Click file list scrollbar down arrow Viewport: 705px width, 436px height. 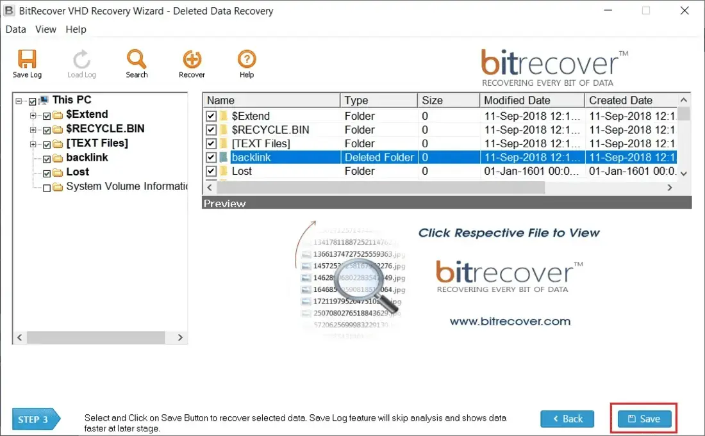[684, 174]
